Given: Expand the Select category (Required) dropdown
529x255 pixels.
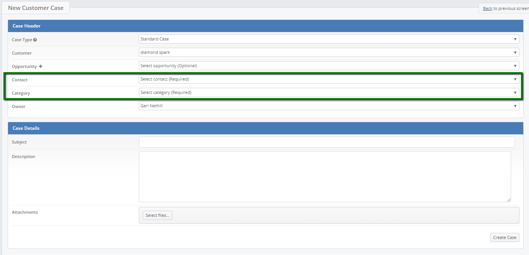Looking at the screenshot, I should tap(329, 92).
